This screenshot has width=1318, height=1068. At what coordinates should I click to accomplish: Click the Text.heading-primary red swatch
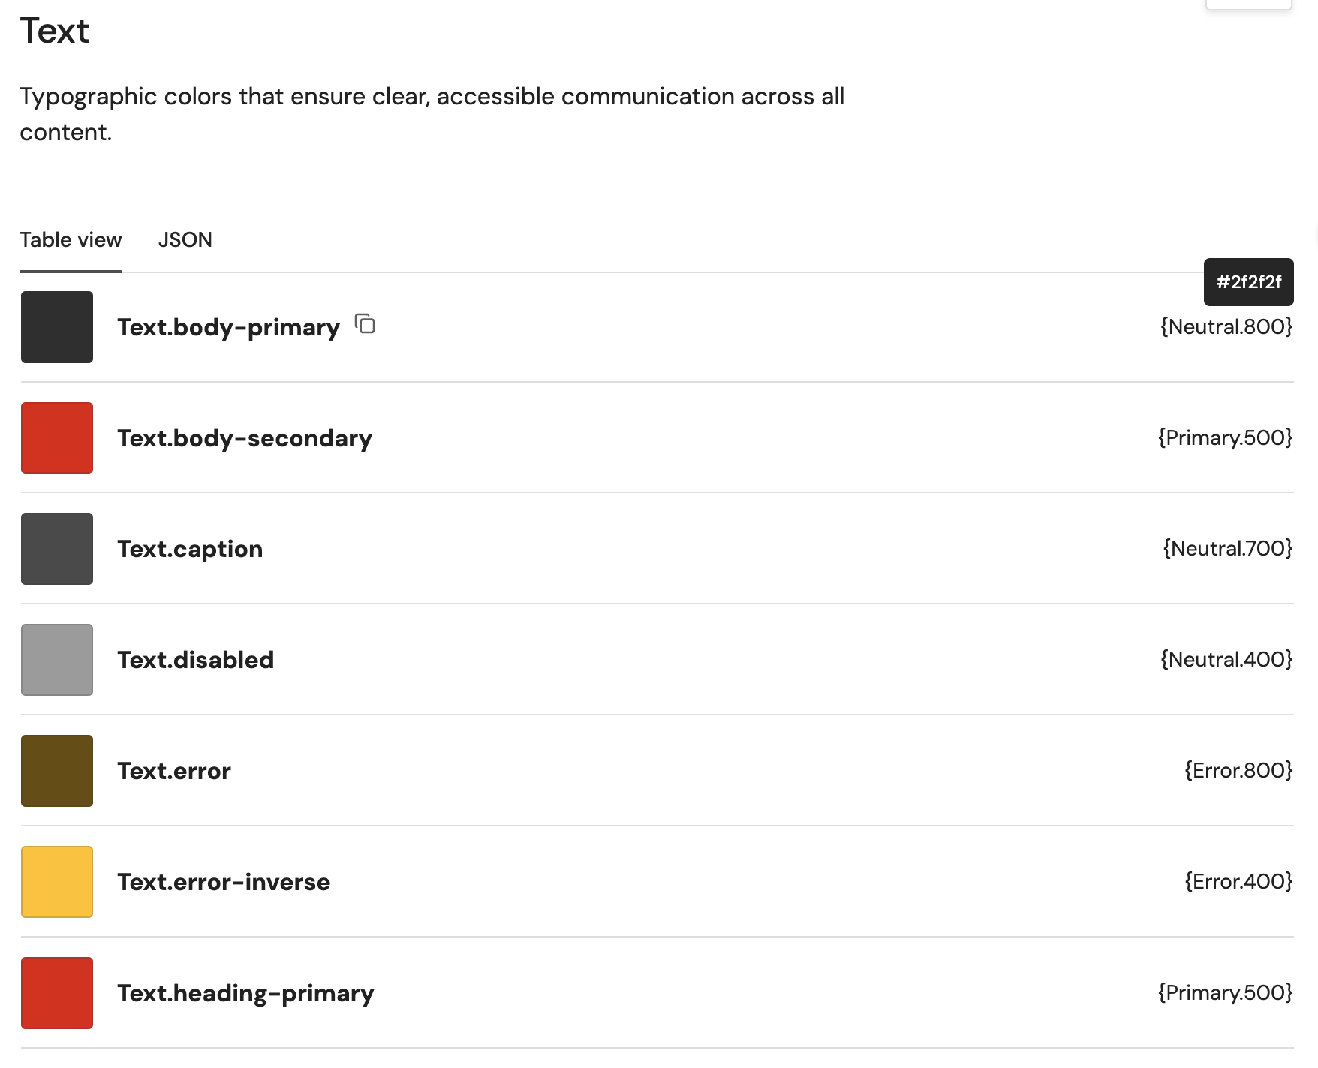point(56,992)
